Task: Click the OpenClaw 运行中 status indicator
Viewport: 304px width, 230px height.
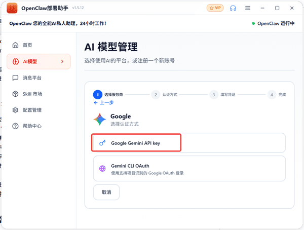Action: (x=273, y=23)
